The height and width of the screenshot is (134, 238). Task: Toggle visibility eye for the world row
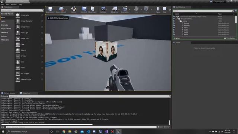click(174, 16)
